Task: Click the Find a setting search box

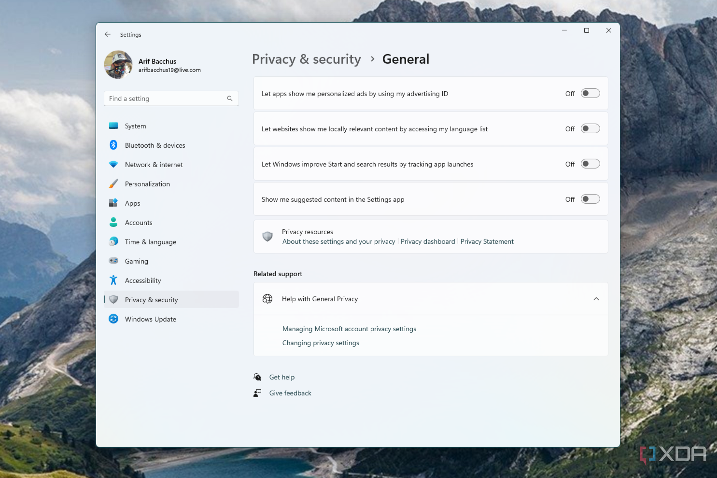Action: [x=171, y=98]
